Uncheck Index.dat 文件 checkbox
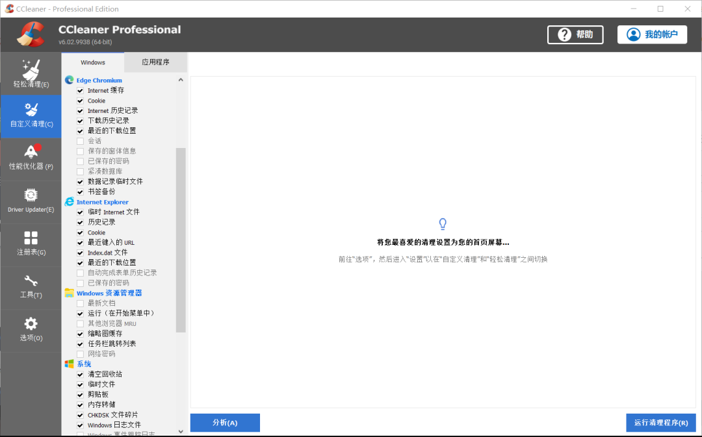Viewport: 702px width, 437px height. pyautogui.click(x=80, y=253)
